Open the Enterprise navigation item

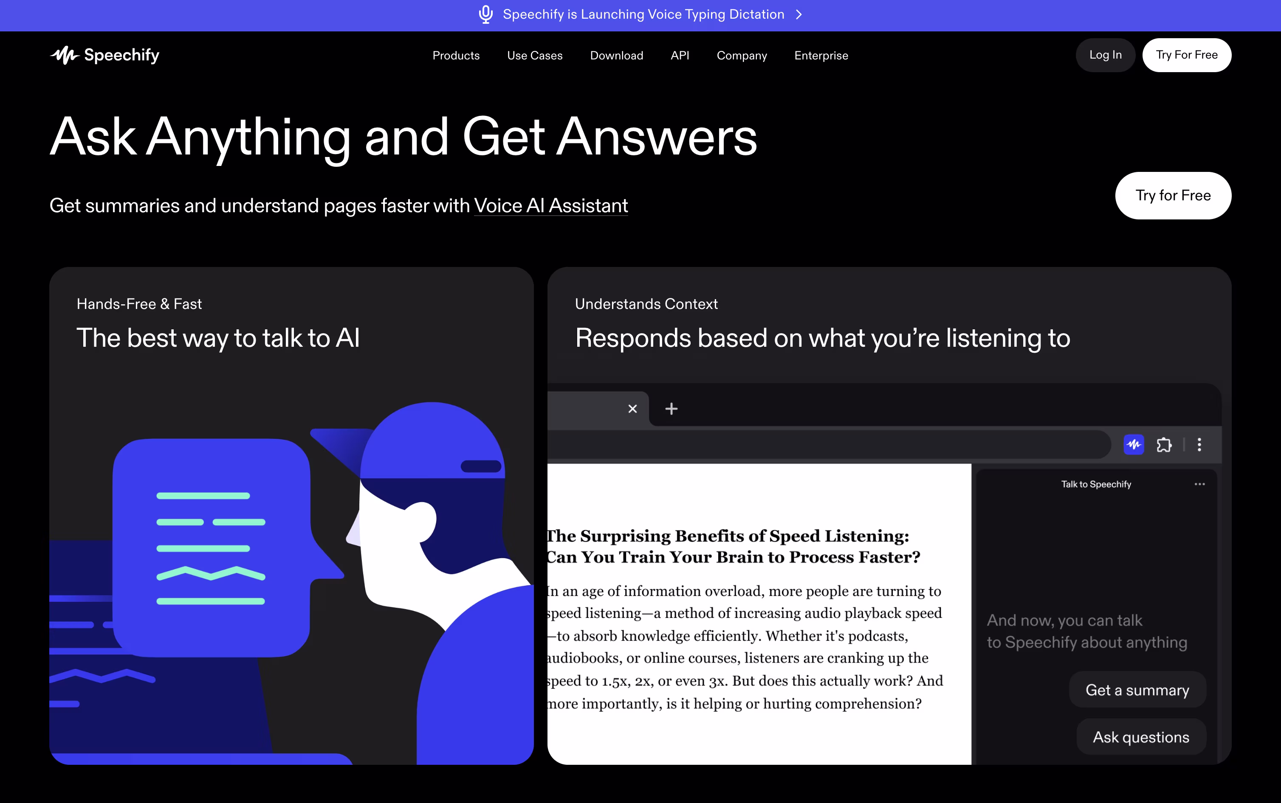tap(821, 55)
